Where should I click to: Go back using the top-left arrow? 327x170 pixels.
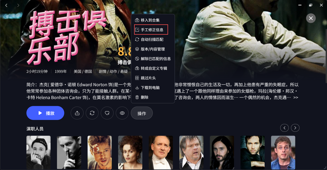[x=6, y=5]
